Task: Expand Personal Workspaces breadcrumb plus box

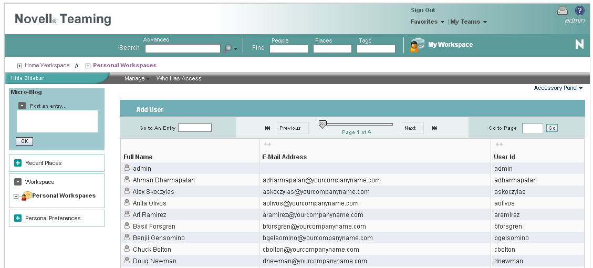Action: [x=88, y=66]
